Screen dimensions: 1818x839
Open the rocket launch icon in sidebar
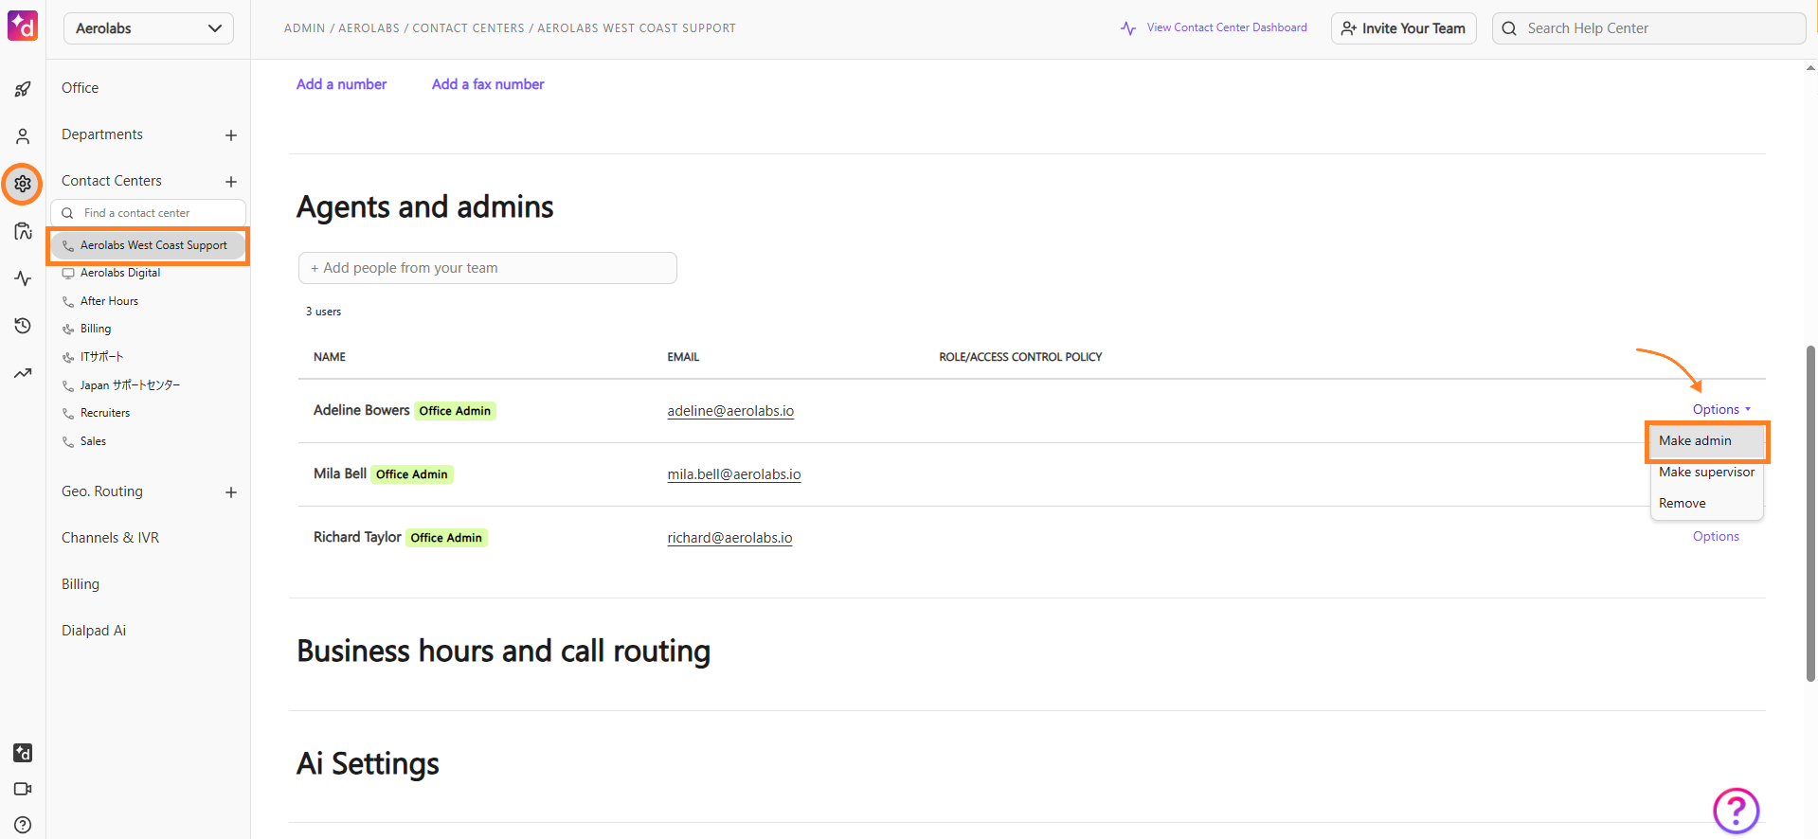(23, 89)
